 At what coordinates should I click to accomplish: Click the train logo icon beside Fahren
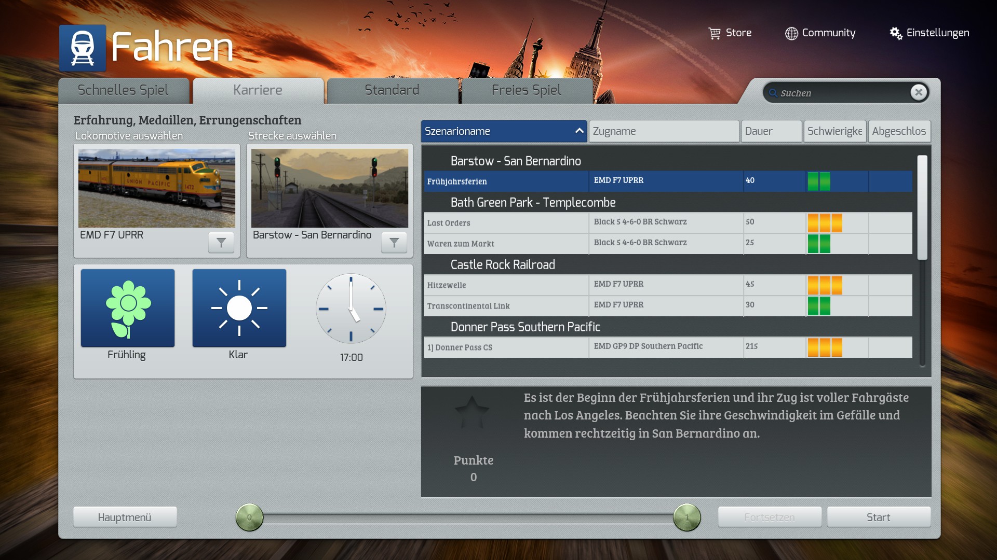(83, 48)
